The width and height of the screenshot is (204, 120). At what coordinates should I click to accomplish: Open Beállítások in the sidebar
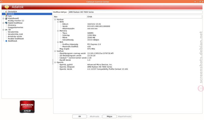pos(12,41)
